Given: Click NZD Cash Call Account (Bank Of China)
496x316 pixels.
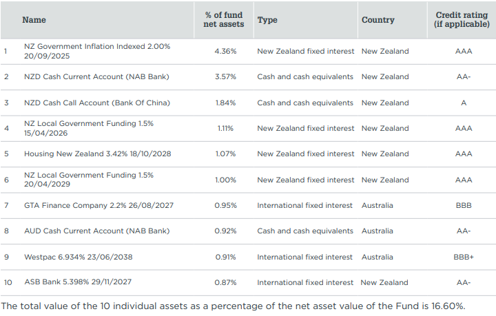Looking at the screenshot, I should (x=96, y=103).
